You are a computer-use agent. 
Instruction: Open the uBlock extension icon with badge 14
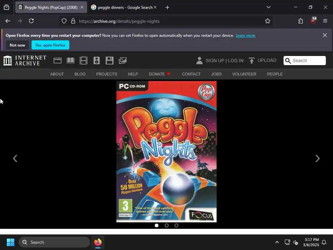click(313, 20)
